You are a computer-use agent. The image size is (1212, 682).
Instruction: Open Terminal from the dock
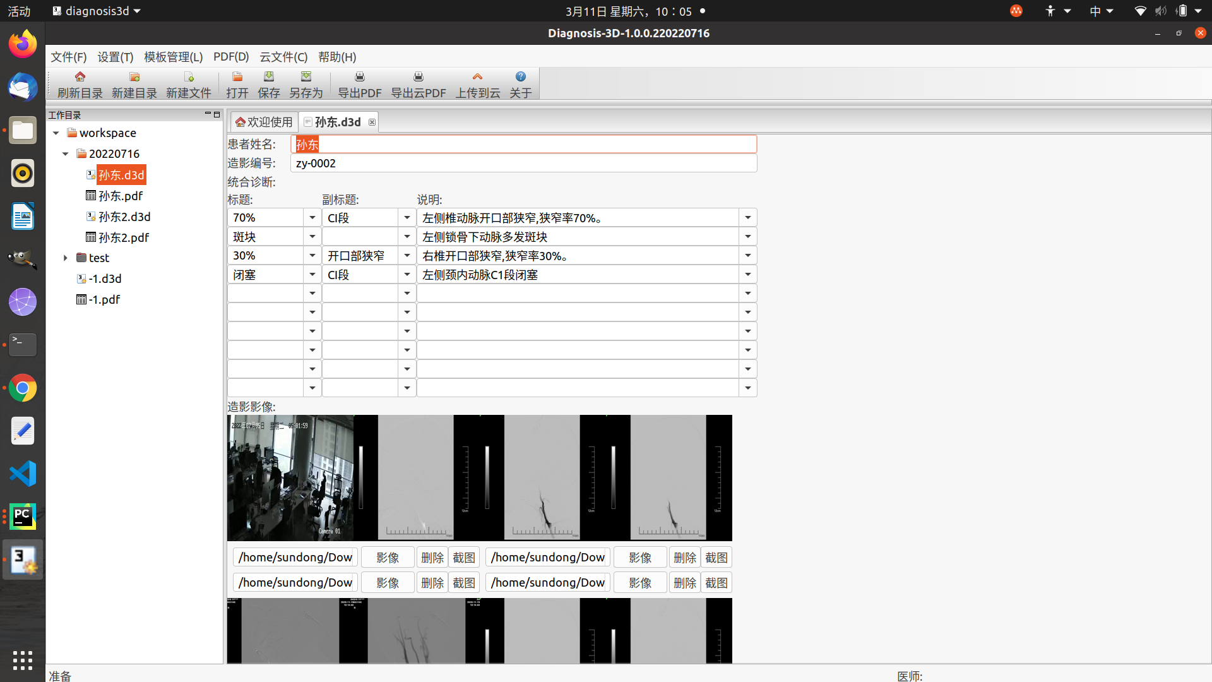coord(23,345)
